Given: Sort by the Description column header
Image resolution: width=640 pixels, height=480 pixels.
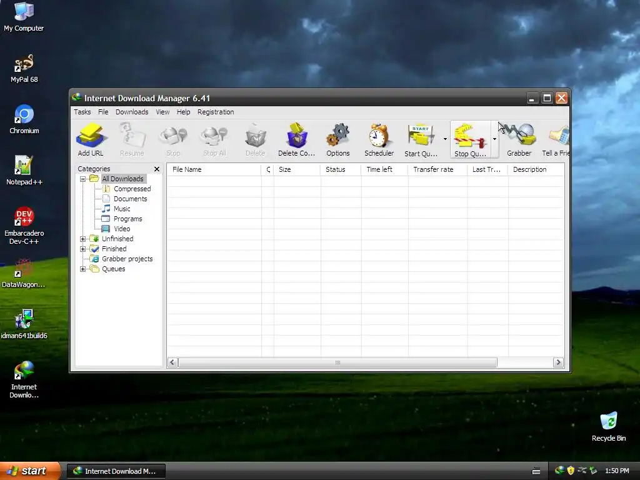Looking at the screenshot, I should coord(536,169).
